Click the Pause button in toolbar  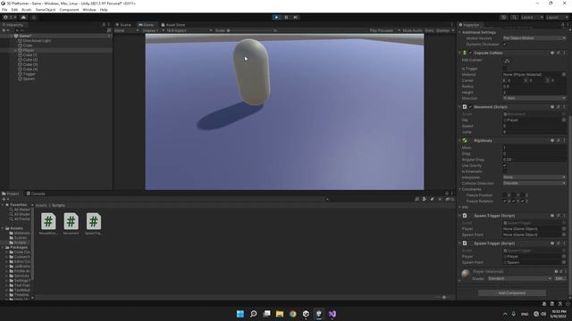286,17
